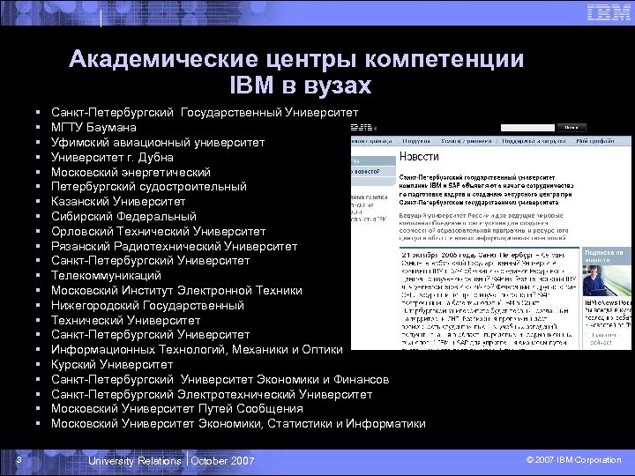
Task: Select 'Курский Университет' list item
Action: tap(112, 364)
